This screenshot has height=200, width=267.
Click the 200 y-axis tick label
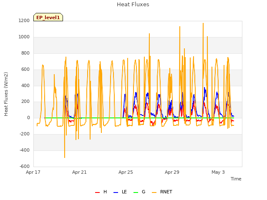(25, 102)
